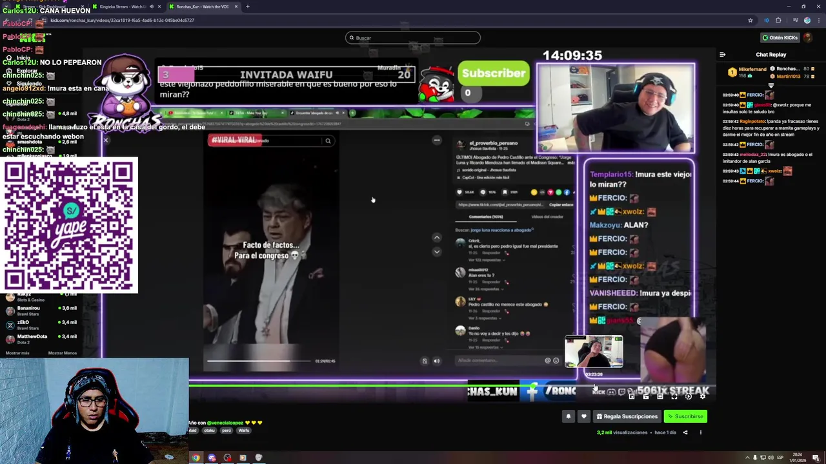Click 3,2 mil visualizaciones text
Viewport: 826px width, 464px height.
point(622,432)
